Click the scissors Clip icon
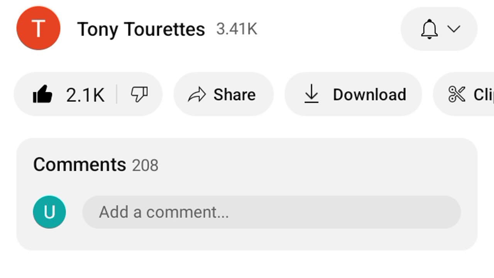Image resolution: width=494 pixels, height=278 pixels. pyautogui.click(x=457, y=94)
